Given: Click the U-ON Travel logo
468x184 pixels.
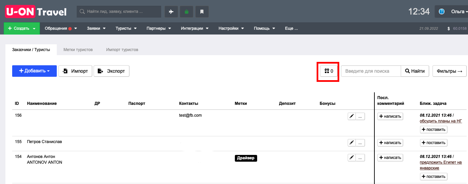Looking at the screenshot, I should [x=36, y=11].
